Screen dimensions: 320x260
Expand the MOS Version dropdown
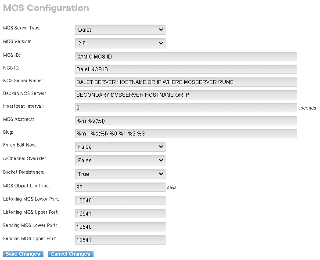click(120, 43)
